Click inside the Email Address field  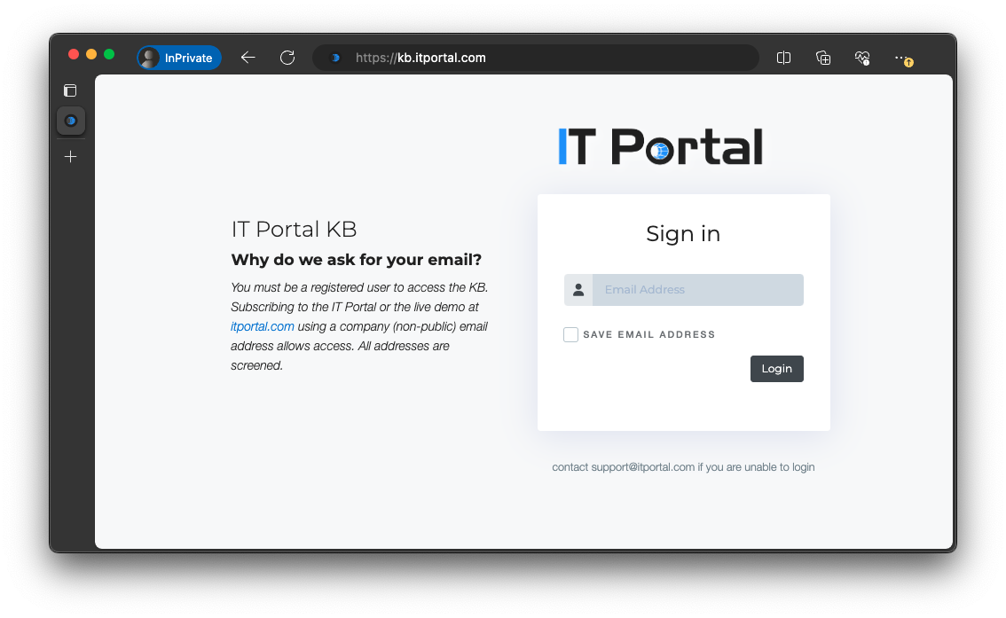(x=698, y=290)
